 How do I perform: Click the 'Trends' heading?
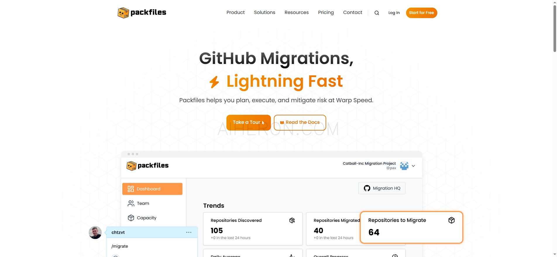tap(214, 206)
